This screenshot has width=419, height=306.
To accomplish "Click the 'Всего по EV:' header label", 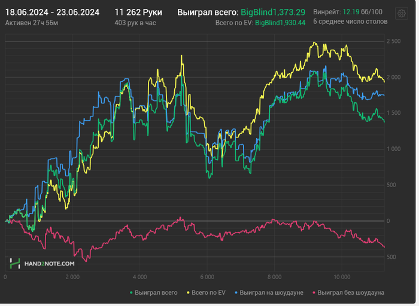I will (x=235, y=23).
